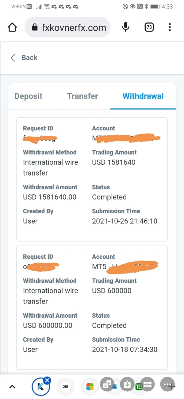Switch to the Deposit tab
This screenshot has height=399, width=184.
[28, 96]
